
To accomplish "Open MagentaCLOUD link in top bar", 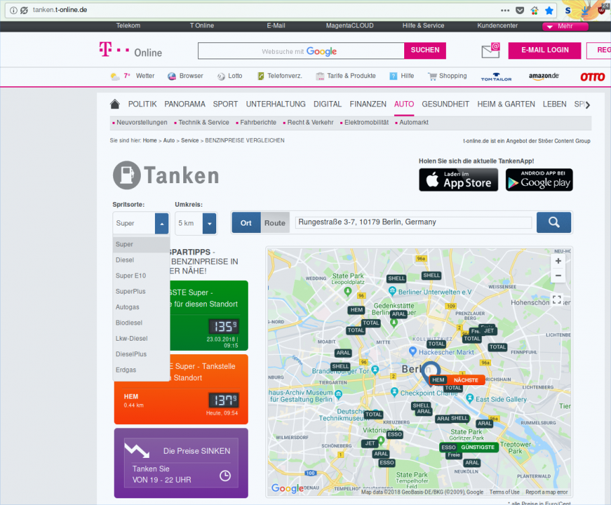I will 350,26.
